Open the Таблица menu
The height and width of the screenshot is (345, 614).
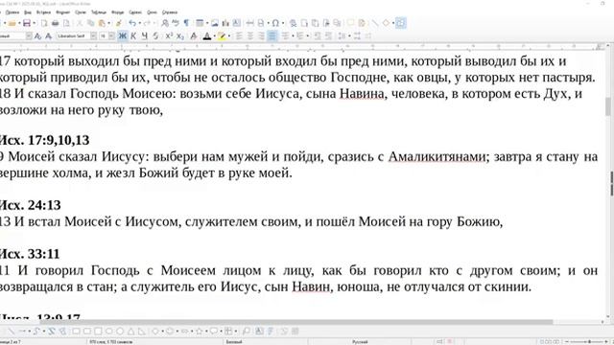pyautogui.click(x=99, y=12)
